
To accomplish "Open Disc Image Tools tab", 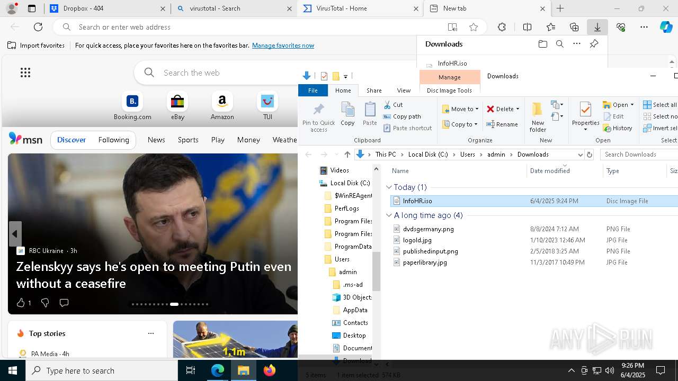I will 449,90.
